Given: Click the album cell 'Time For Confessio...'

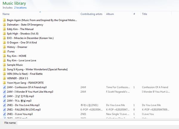Looking at the screenshot, I should click(118, 87).
